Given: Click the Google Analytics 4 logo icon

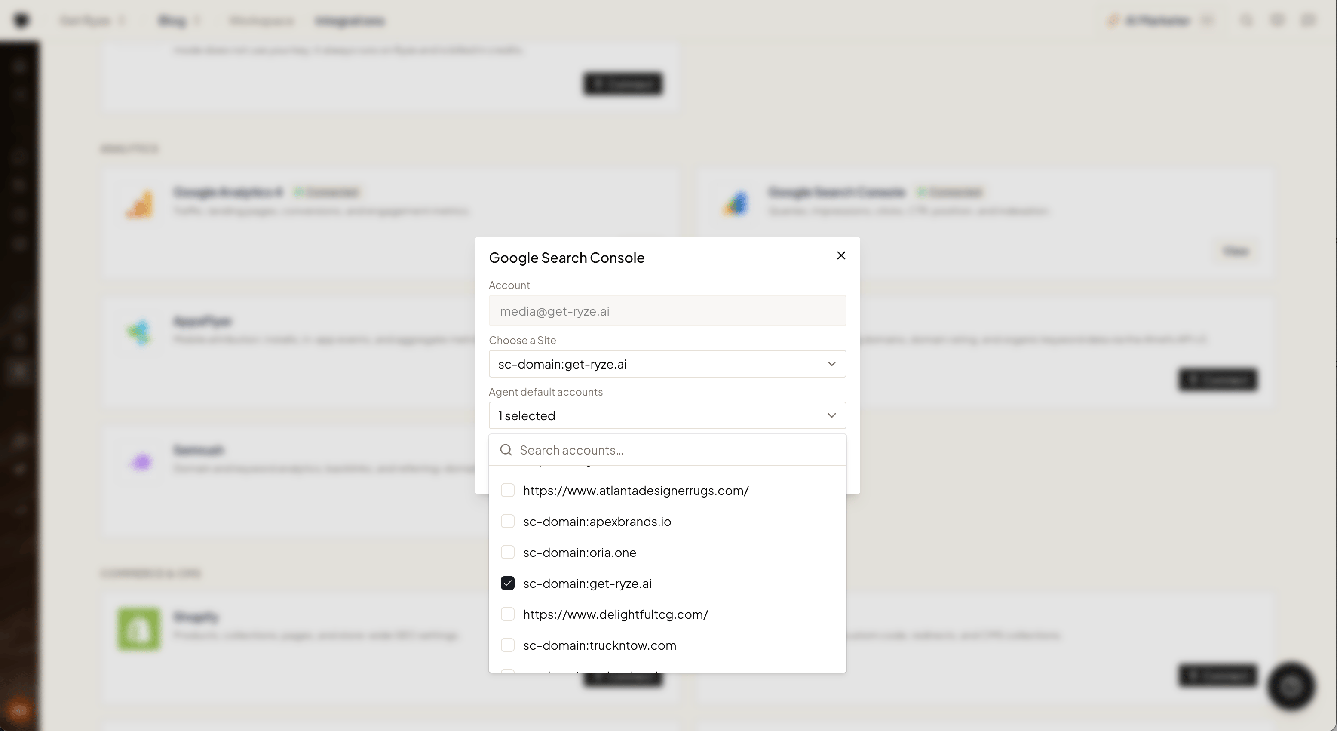Looking at the screenshot, I should [x=140, y=204].
